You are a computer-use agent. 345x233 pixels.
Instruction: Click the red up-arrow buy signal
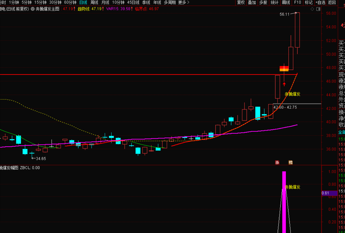click(x=284, y=84)
